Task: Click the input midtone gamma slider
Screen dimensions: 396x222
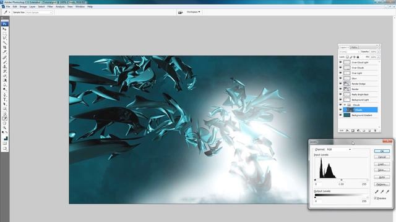Action: (342, 179)
